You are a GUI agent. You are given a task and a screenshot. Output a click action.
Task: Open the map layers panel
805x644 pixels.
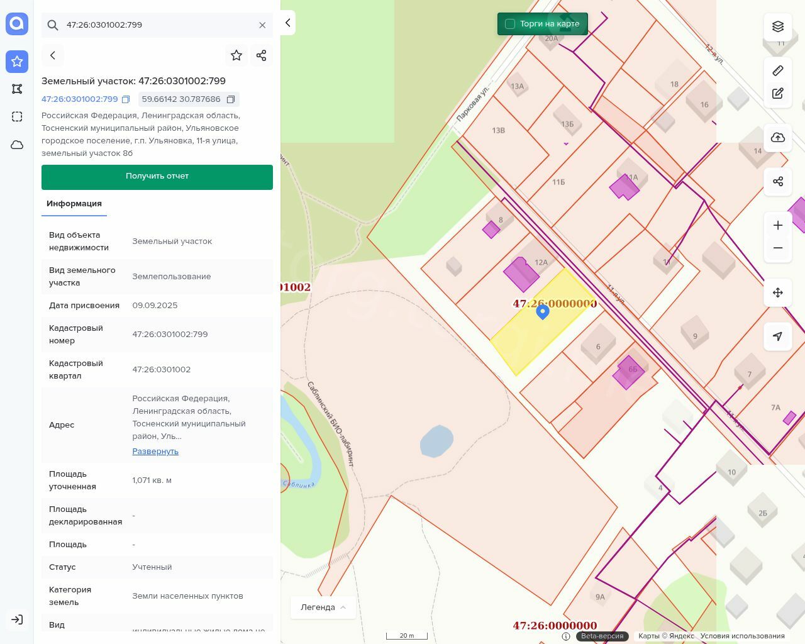coord(778,26)
